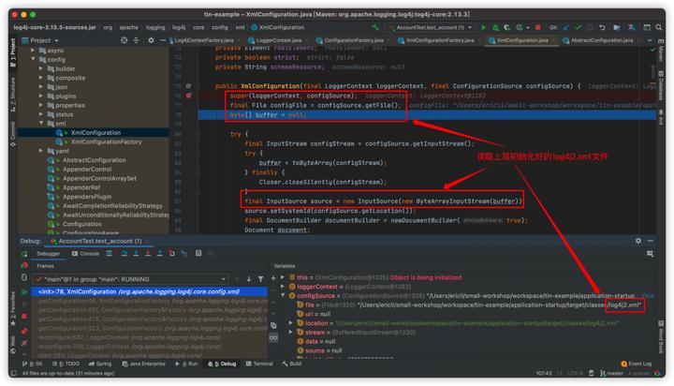Collapse the config folder in the project tree

click(x=33, y=59)
